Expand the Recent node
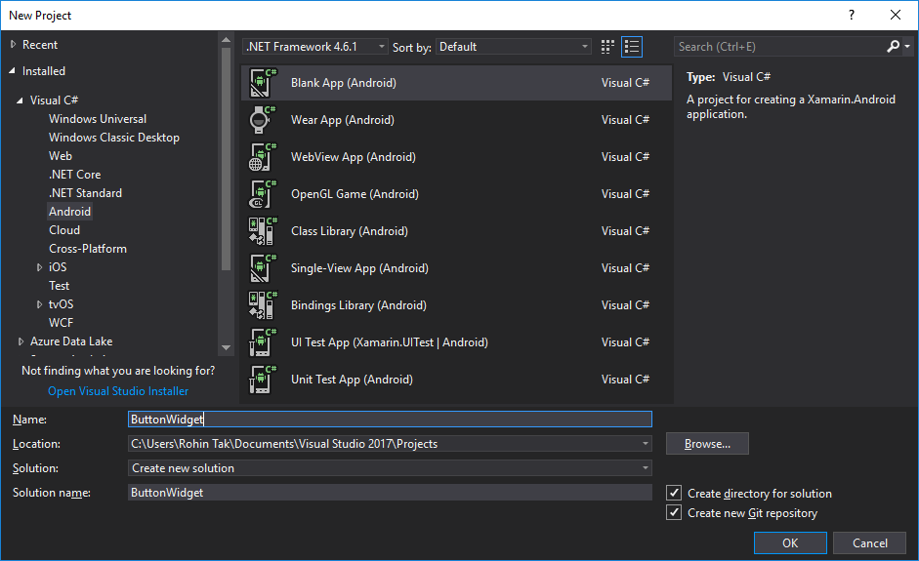919x561 pixels. [13, 45]
